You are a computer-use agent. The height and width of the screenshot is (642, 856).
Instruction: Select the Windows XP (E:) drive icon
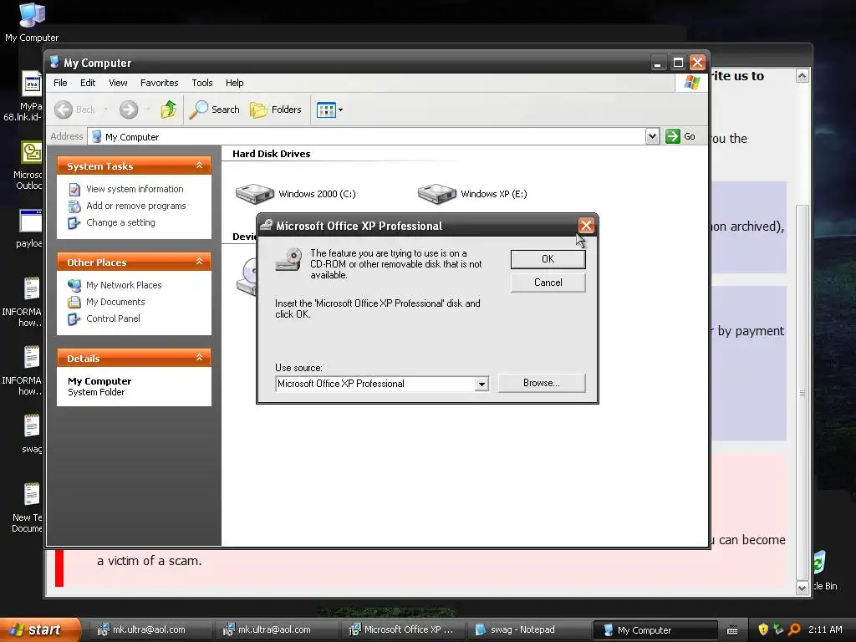coord(436,194)
